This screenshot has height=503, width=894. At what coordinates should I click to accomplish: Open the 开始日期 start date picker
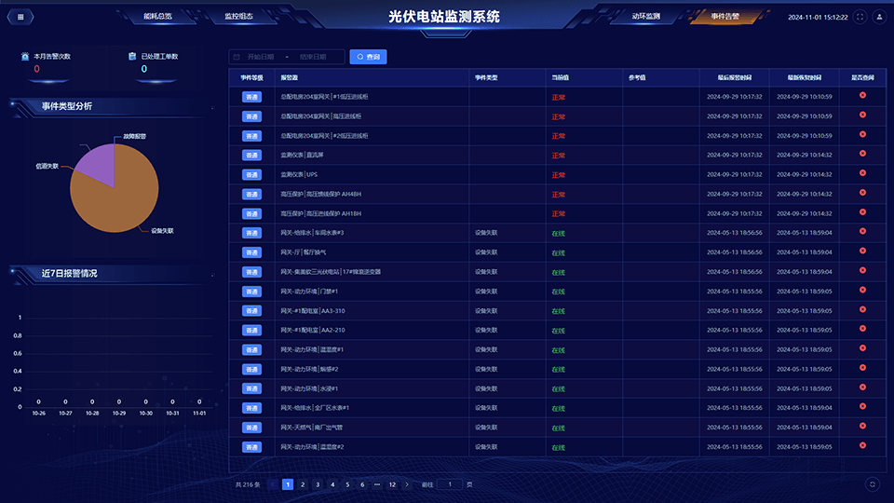(x=261, y=57)
